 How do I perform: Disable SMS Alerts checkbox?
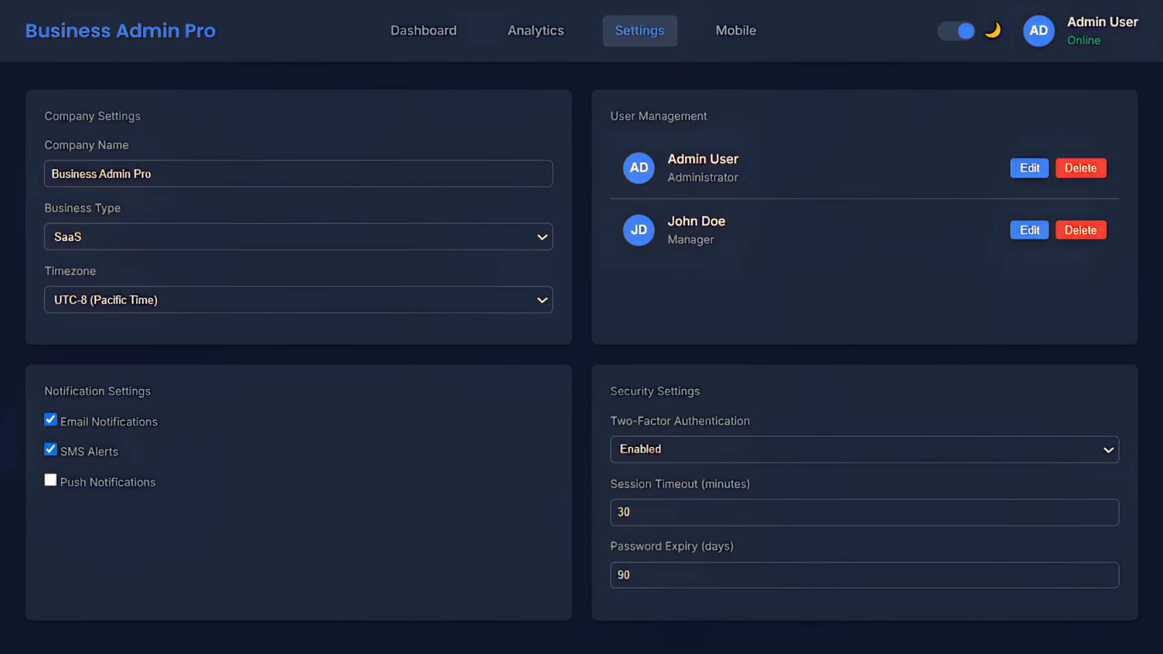[x=50, y=449]
